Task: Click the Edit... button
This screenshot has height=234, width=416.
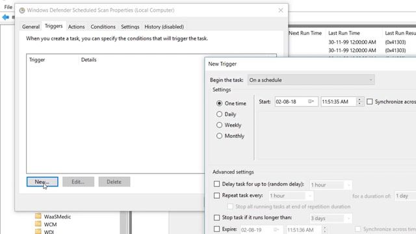Action: click(78, 182)
